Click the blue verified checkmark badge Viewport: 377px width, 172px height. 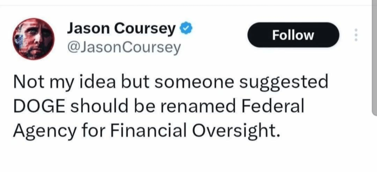point(184,28)
